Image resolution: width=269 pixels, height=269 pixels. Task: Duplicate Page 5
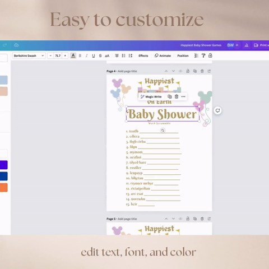pos(195,219)
